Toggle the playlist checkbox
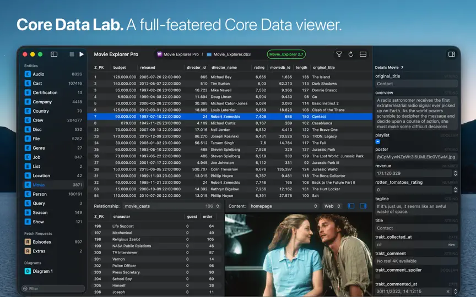Image resolution: width=476 pixels, height=297 pixels. [x=377, y=141]
